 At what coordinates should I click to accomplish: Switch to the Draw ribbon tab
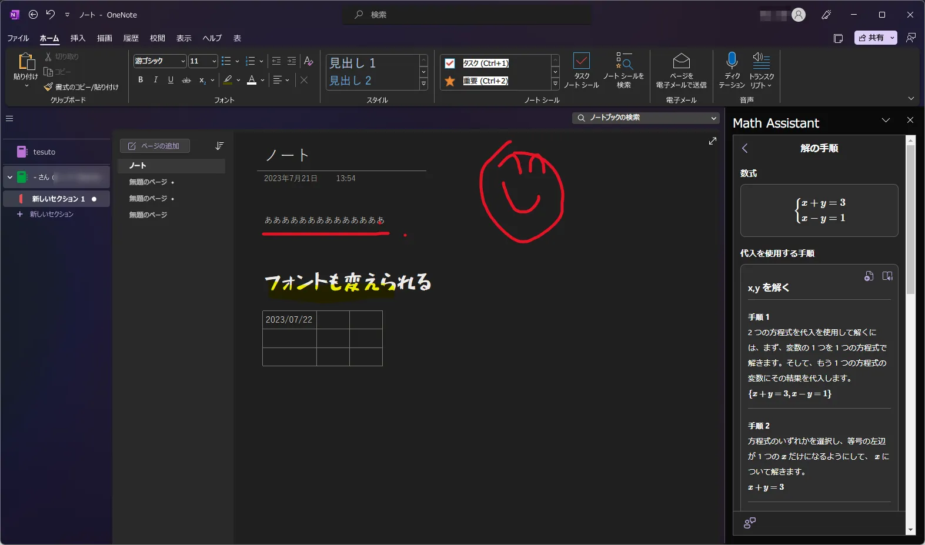[105, 38]
